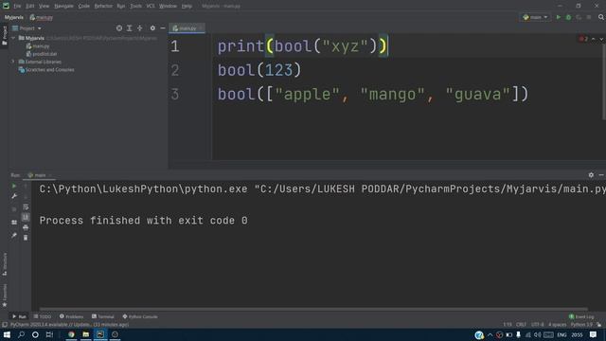
Task: Clear all Run console output trash icon
Action: click(x=26, y=238)
